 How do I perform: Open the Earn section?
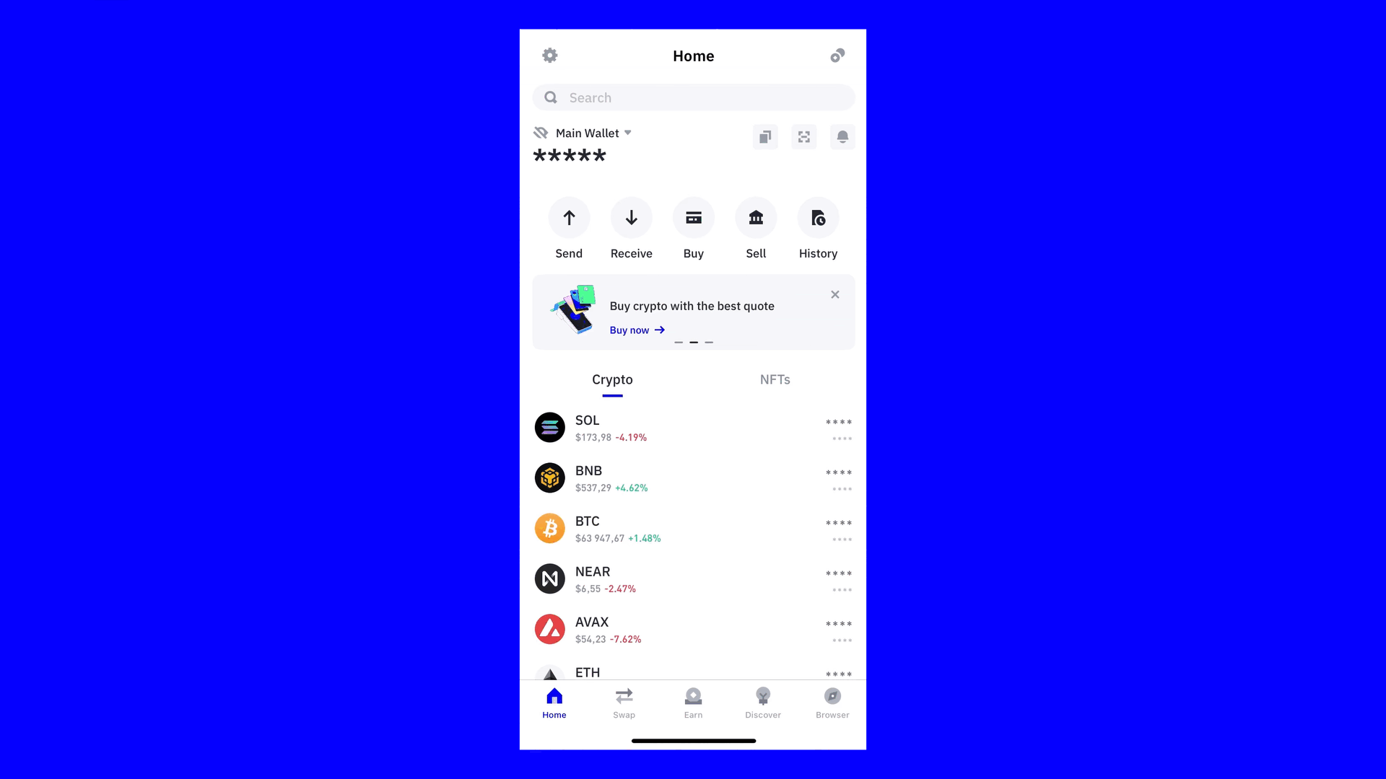click(x=693, y=703)
